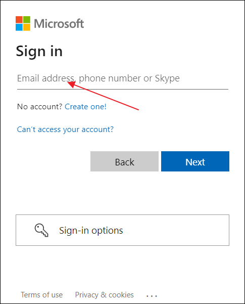Click the red square of Microsoft logo
245x304 pixels.
point(19,20)
